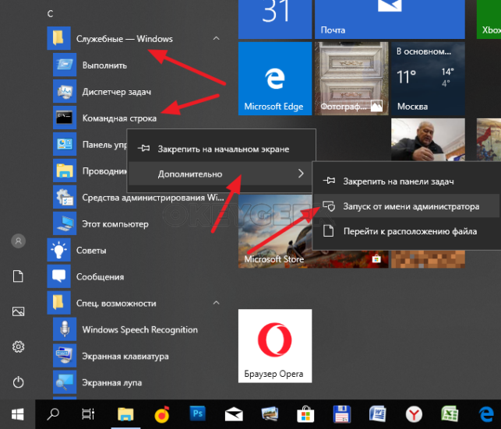The height and width of the screenshot is (429, 501).
Task: Open Microsoft Store bag icon on the taskbar
Action: pyautogui.click(x=305, y=414)
